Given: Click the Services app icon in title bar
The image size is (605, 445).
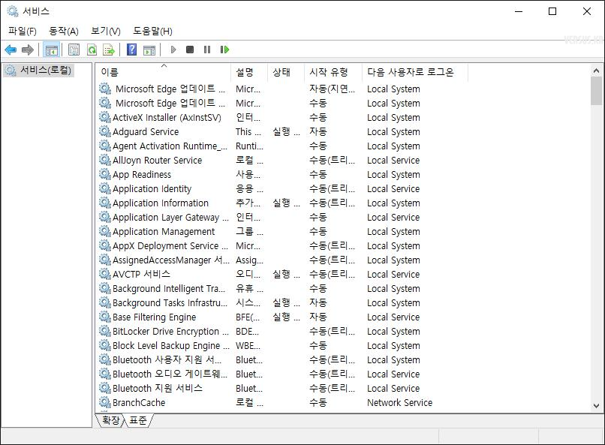Looking at the screenshot, I should point(13,11).
